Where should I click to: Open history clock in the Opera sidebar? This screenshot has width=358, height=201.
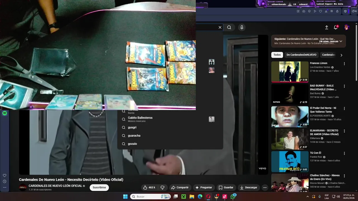(4, 181)
